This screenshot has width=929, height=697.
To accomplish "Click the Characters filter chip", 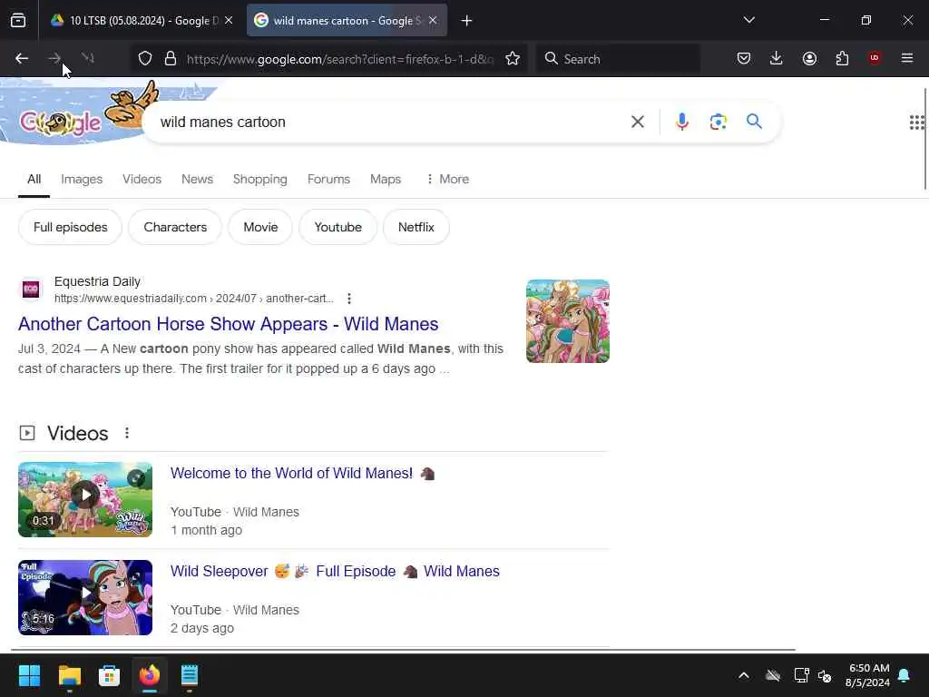I will pos(175,227).
